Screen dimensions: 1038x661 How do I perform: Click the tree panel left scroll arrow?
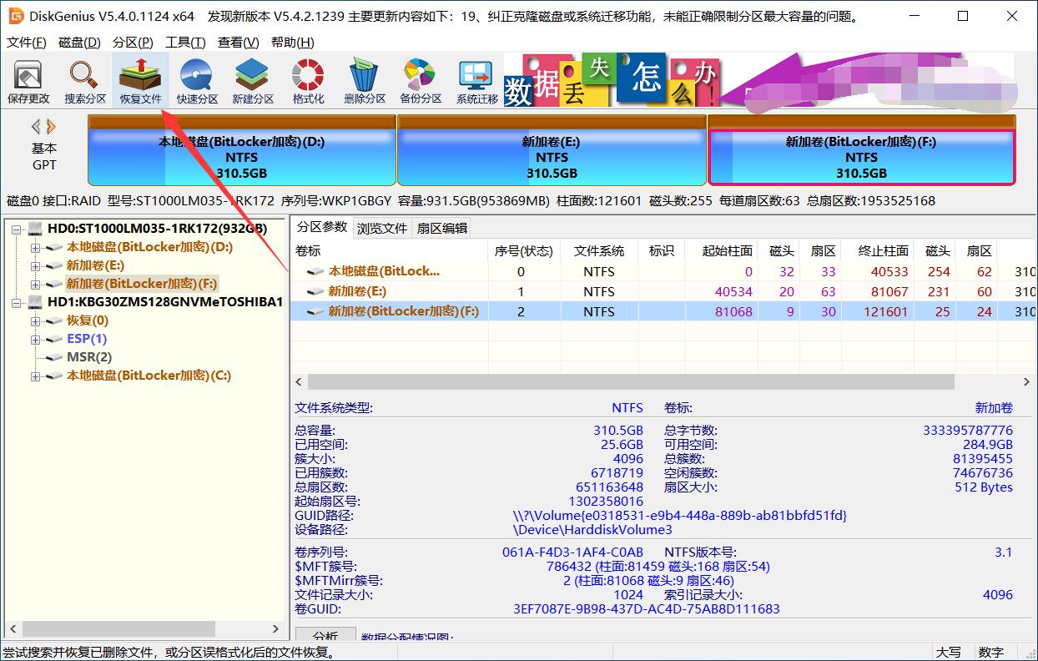[11, 628]
